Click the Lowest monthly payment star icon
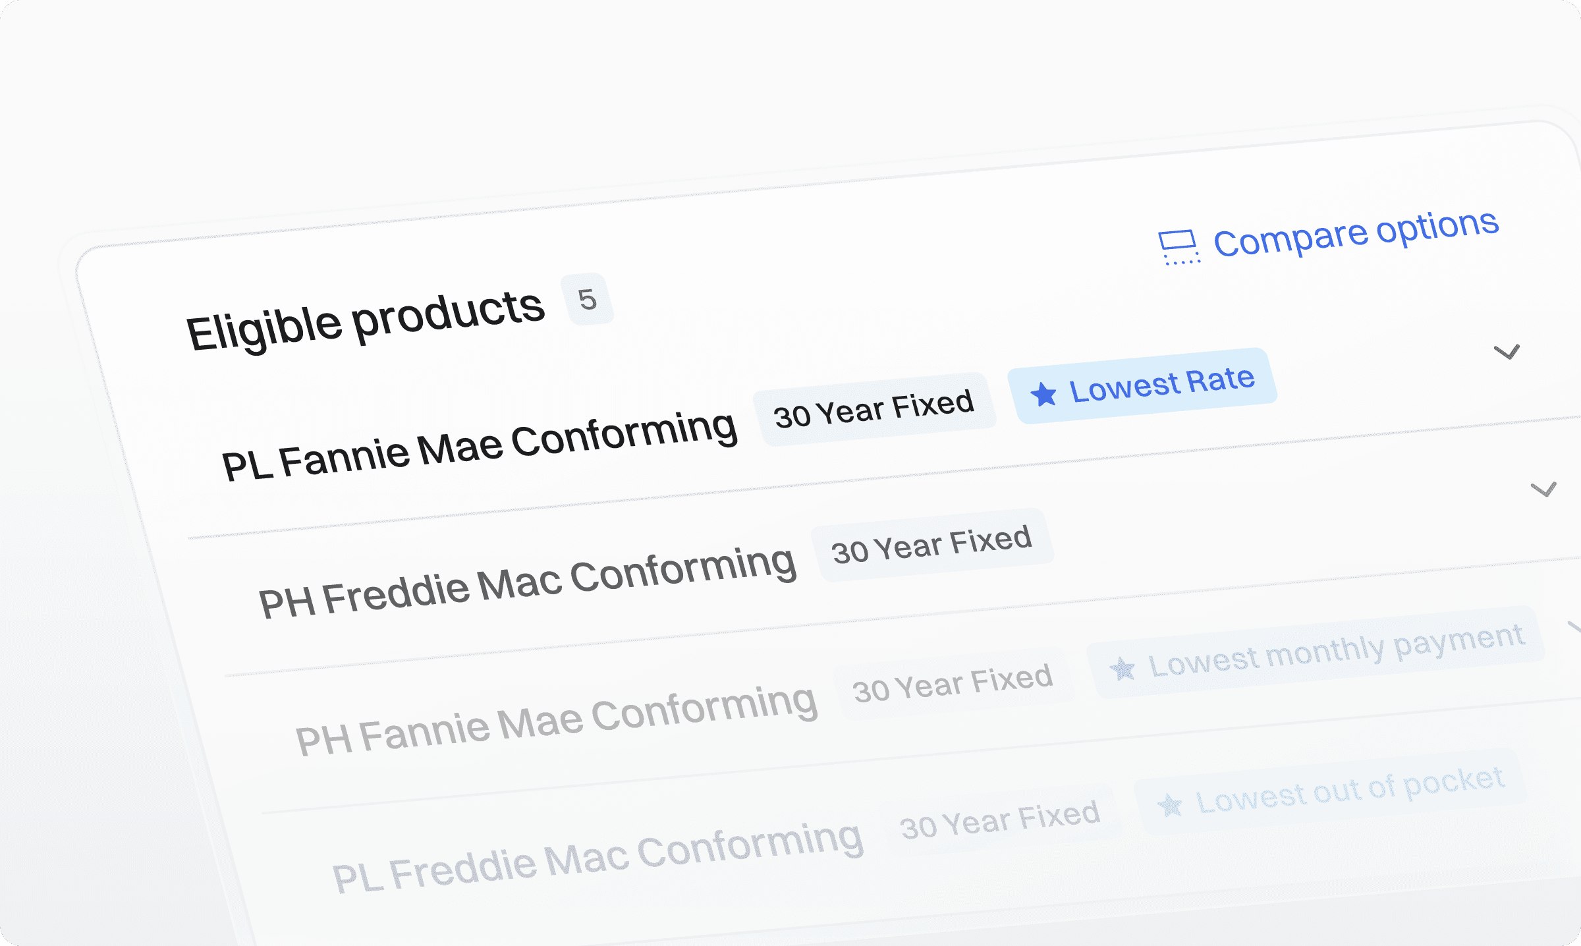This screenshot has width=1581, height=946. pyautogui.click(x=1123, y=669)
